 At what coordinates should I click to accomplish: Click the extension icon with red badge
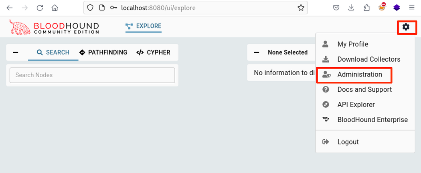click(x=382, y=7)
